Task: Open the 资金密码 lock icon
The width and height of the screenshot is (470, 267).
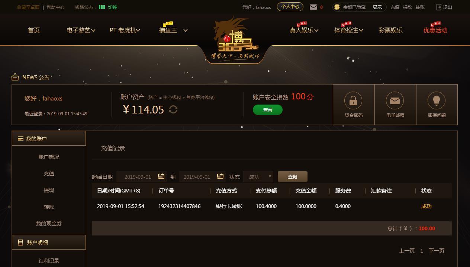Action: [x=353, y=100]
